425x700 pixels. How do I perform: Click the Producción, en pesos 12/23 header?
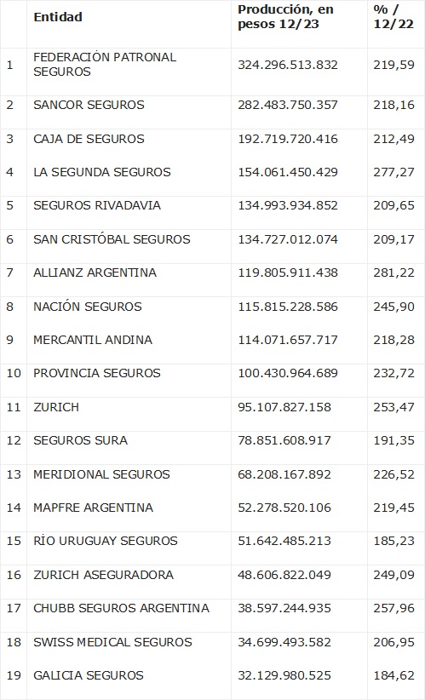(x=285, y=17)
